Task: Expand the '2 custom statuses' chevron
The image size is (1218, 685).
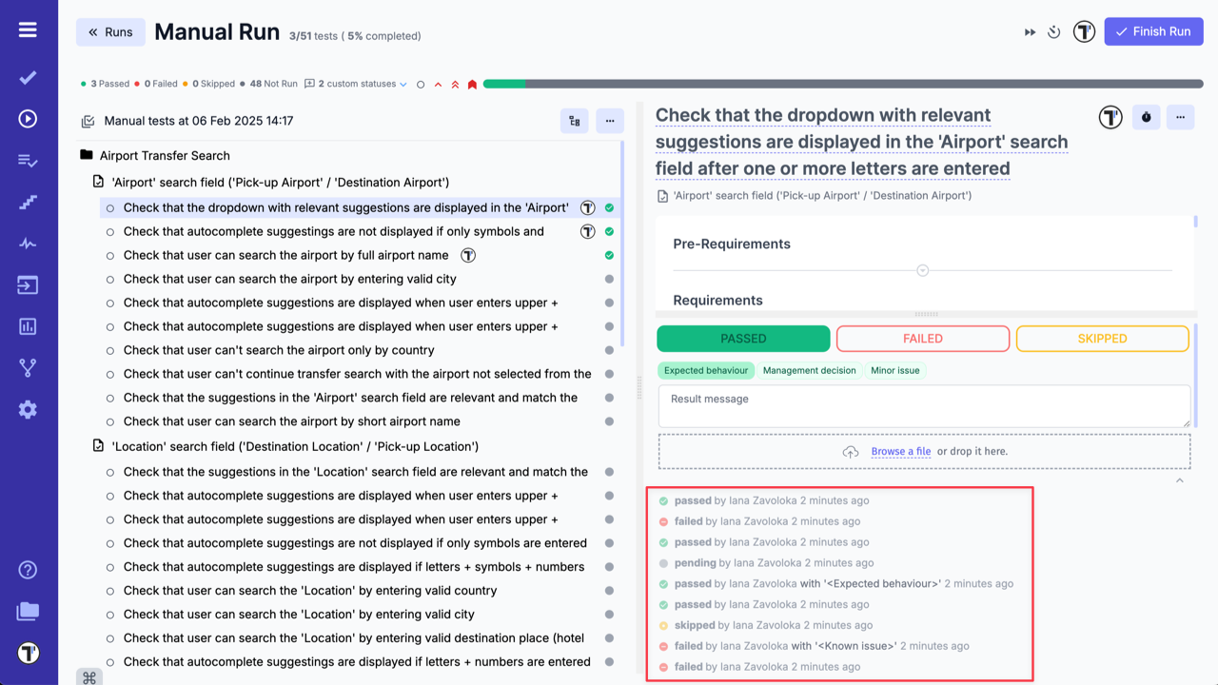Action: [403, 84]
